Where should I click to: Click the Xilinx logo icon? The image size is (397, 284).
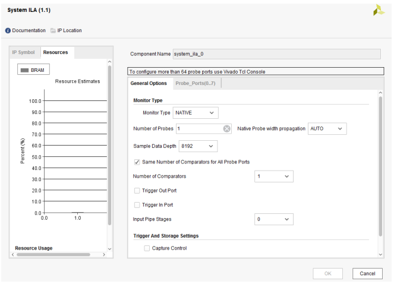click(x=379, y=10)
